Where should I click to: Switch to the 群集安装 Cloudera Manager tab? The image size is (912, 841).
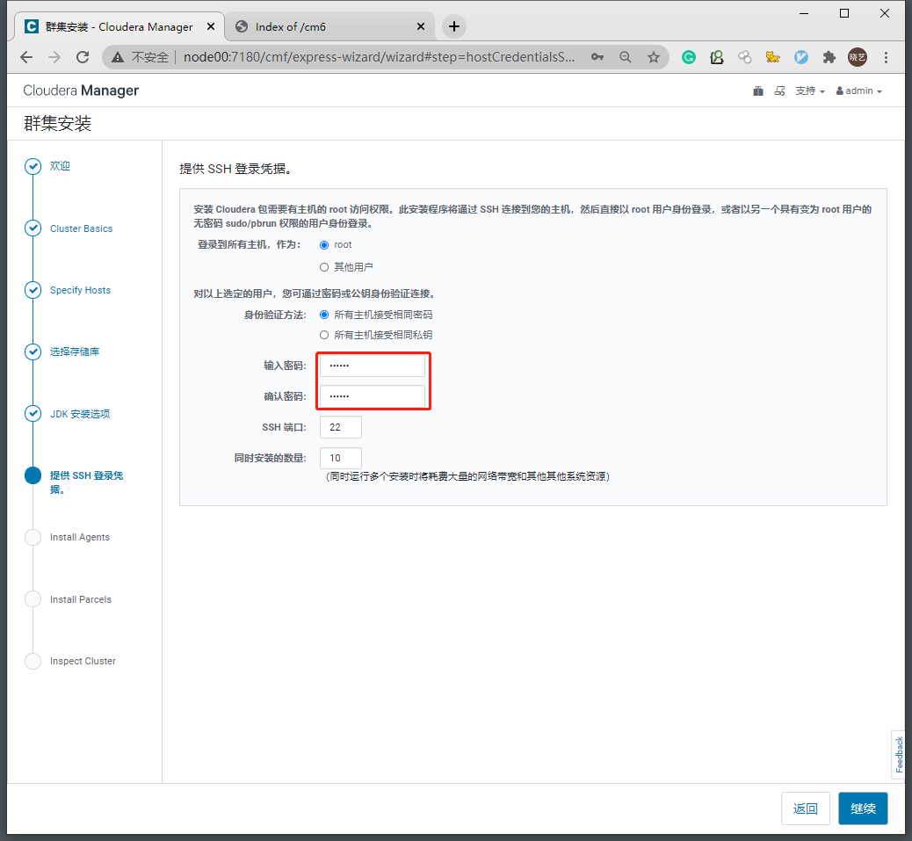click(x=119, y=26)
